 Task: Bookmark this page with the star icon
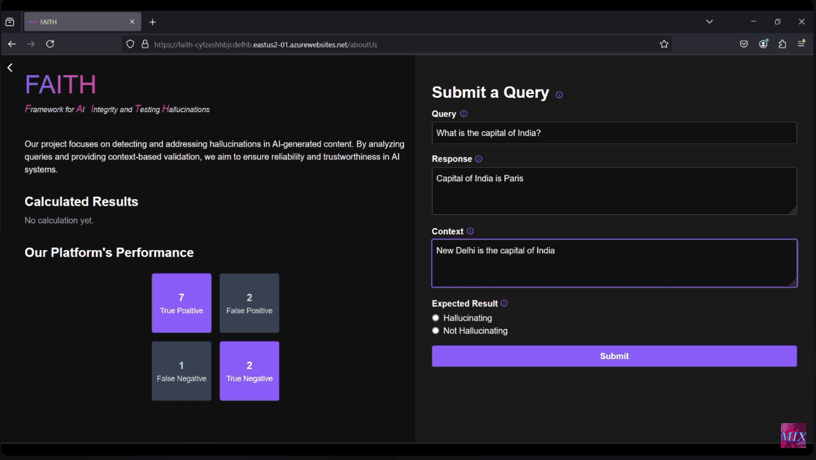coord(664,44)
